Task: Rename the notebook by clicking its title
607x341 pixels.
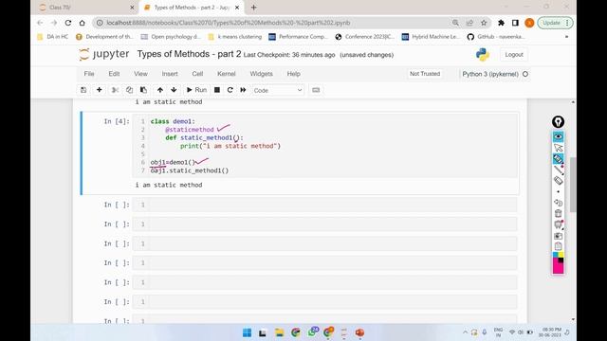Action: point(189,54)
